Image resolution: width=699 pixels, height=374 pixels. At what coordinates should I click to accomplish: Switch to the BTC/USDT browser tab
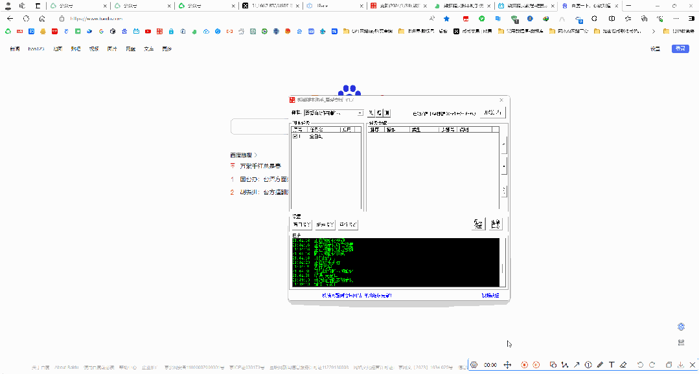(x=271, y=6)
